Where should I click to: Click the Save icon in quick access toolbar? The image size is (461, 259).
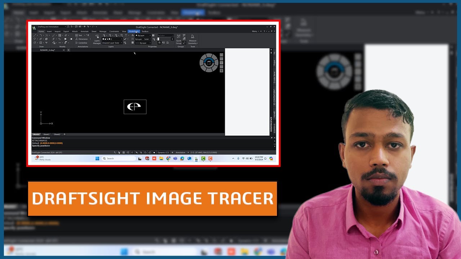coord(80,27)
